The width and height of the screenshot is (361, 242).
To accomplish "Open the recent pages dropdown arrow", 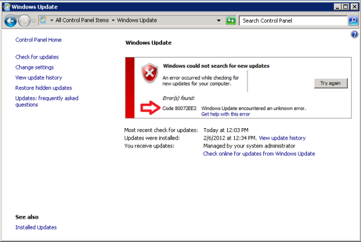I will 34,21.
